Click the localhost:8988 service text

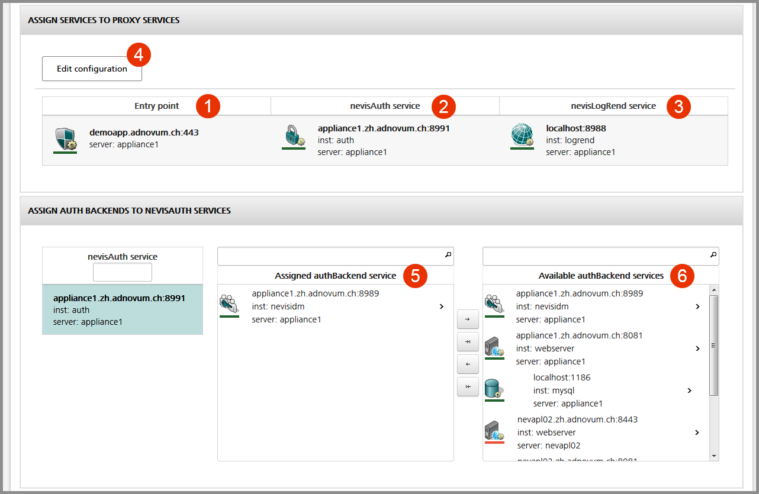[576, 128]
